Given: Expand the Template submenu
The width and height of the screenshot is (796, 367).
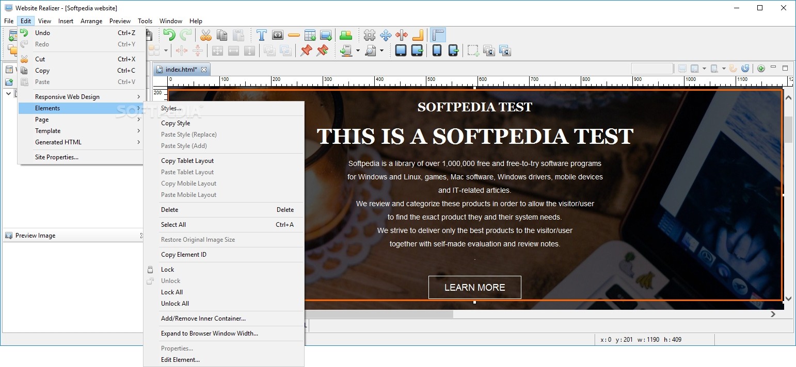Looking at the screenshot, I should 81,131.
